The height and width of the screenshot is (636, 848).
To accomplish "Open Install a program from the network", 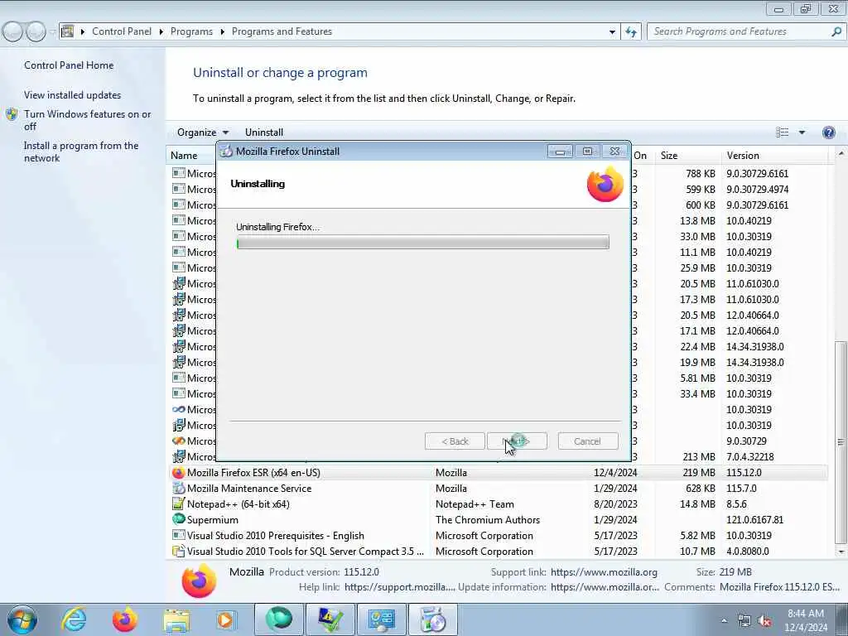I will [x=81, y=152].
